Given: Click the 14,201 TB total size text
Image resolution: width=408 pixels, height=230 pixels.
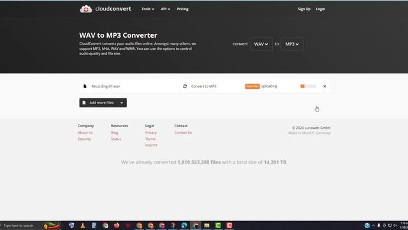Looking at the screenshot, I should pyautogui.click(x=275, y=162).
